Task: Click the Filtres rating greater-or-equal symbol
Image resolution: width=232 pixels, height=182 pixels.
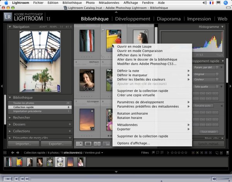Action: point(168,153)
